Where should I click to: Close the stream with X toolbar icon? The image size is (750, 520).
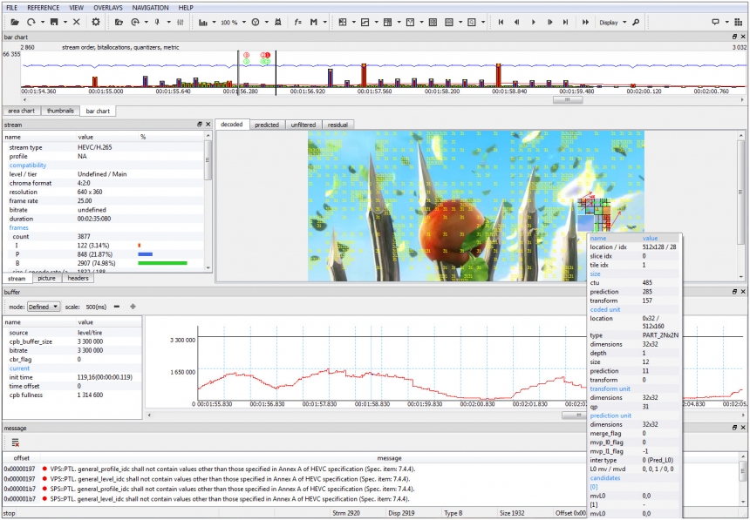(x=76, y=22)
